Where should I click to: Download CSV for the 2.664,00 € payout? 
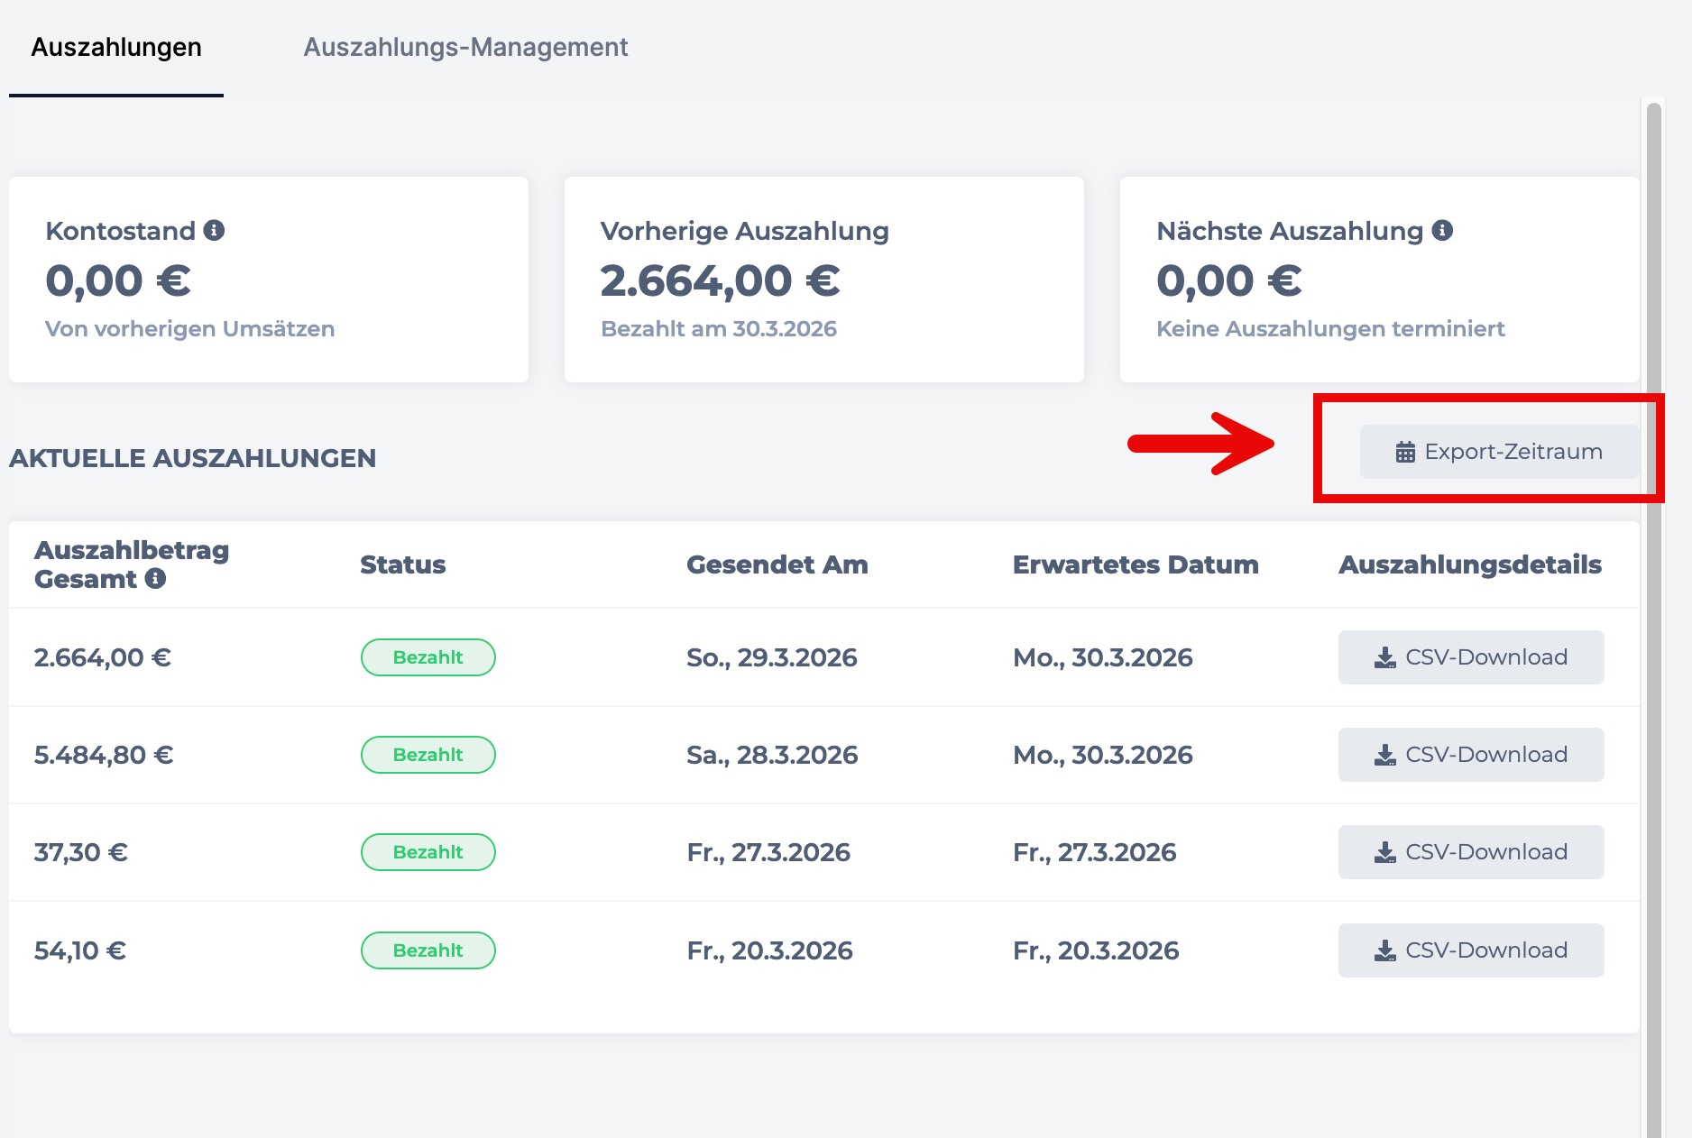[x=1471, y=657]
